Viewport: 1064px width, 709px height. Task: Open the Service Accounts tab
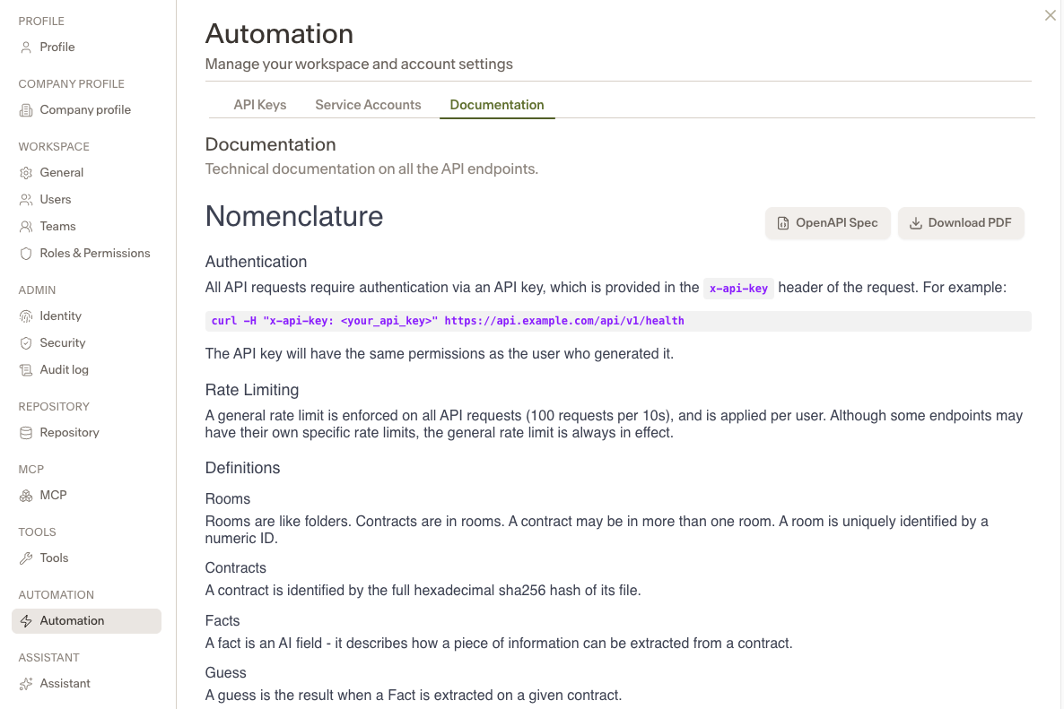click(368, 105)
